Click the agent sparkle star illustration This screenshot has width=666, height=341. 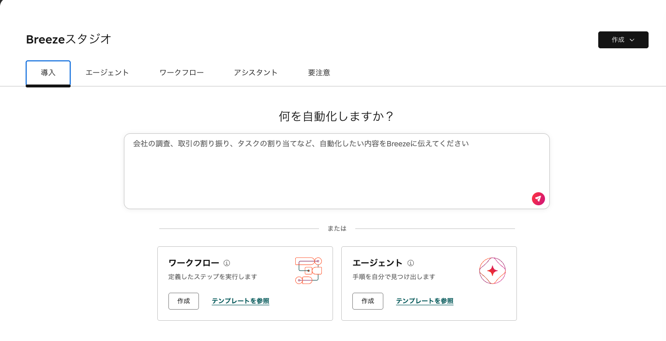[x=492, y=270]
